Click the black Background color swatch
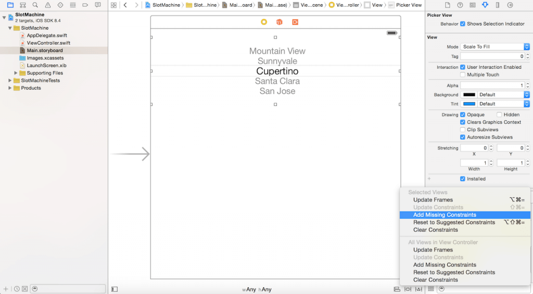 469,95
